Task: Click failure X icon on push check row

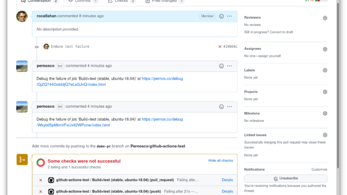Action: click(41, 191)
